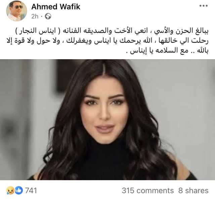The height and width of the screenshot is (202, 215).
Task: View the 8 shares list
Action: (x=193, y=191)
